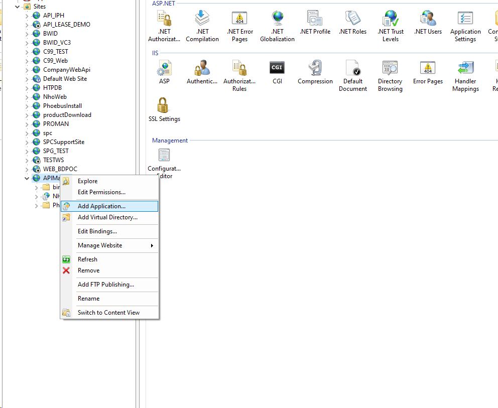Choose Refresh from context menu
Screen dimensions: 498x408
[109, 259]
